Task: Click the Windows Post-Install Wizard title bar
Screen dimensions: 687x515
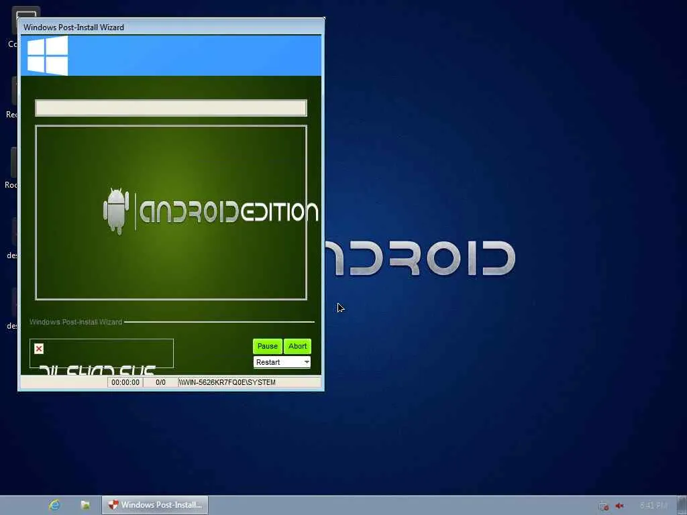Action: click(x=171, y=27)
